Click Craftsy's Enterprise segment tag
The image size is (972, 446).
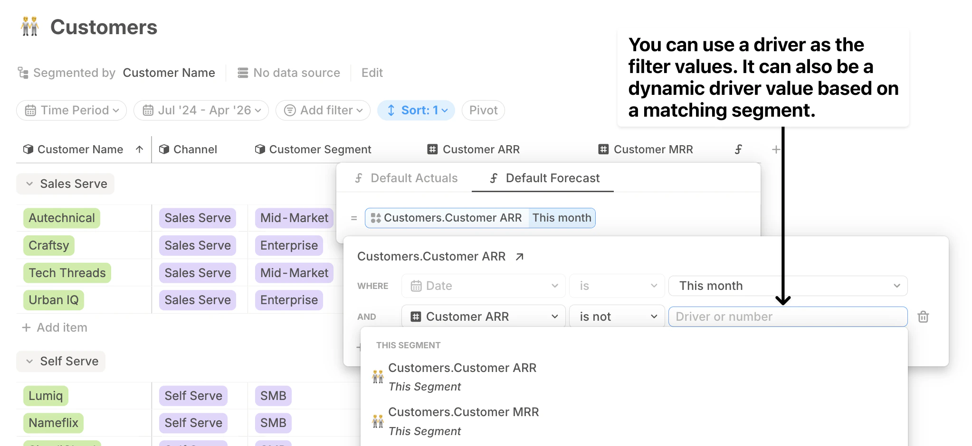(289, 245)
